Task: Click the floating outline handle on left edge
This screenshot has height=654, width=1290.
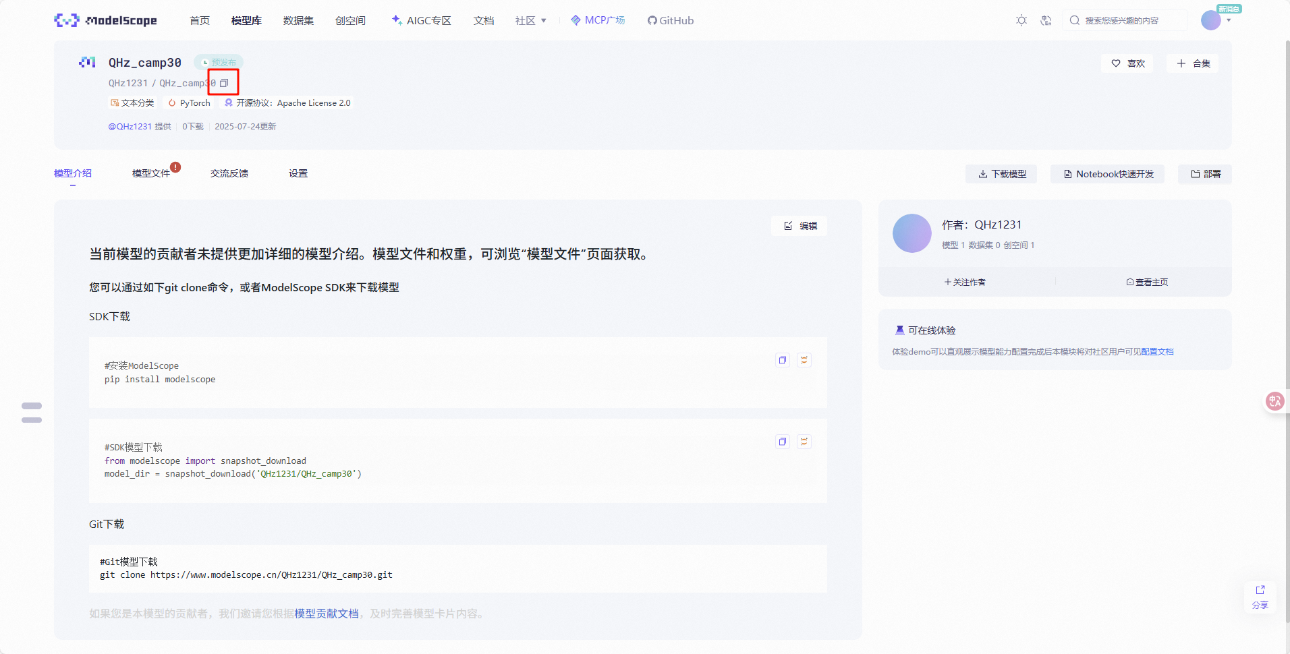Action: (x=32, y=413)
